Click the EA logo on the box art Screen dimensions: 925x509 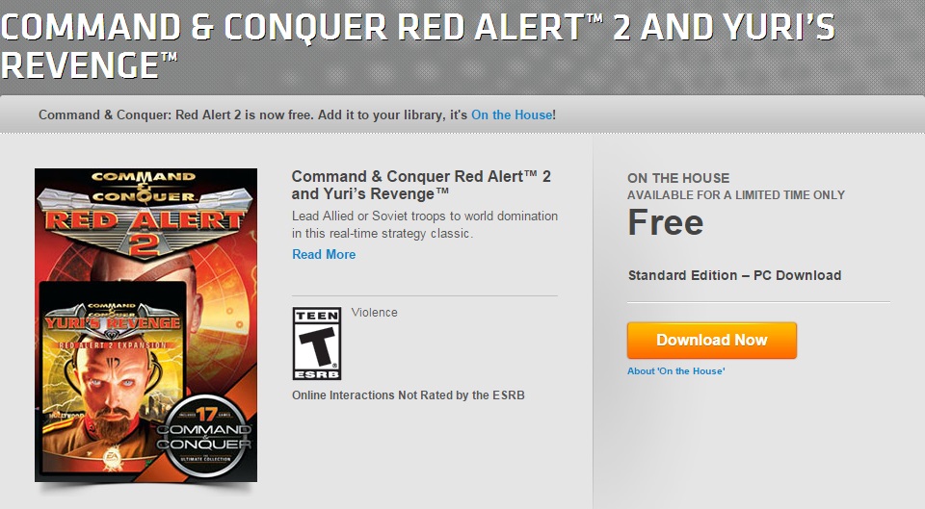[x=110, y=459]
